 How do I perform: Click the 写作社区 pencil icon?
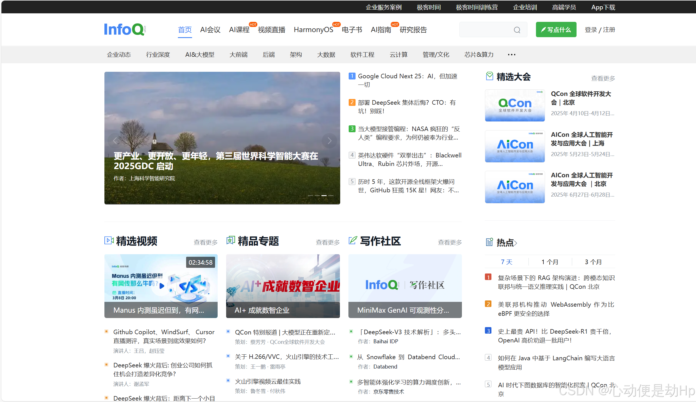click(x=353, y=241)
